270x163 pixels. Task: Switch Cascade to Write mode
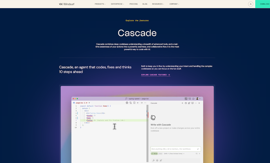154,153
